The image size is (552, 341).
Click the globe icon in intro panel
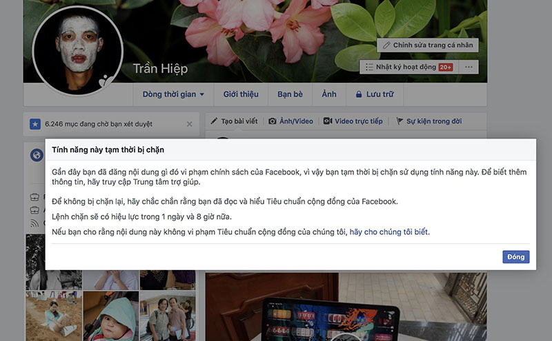[37, 155]
